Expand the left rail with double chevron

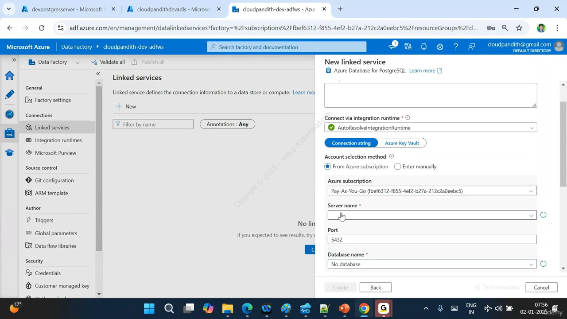[x=14, y=60]
